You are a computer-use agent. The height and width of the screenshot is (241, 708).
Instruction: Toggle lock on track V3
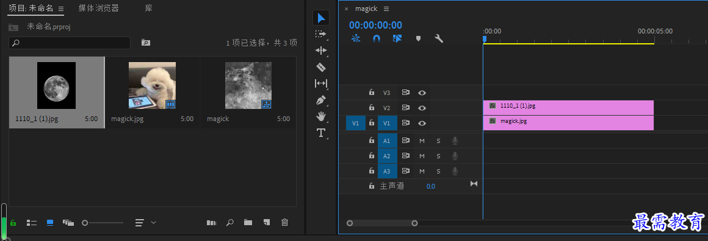[372, 93]
